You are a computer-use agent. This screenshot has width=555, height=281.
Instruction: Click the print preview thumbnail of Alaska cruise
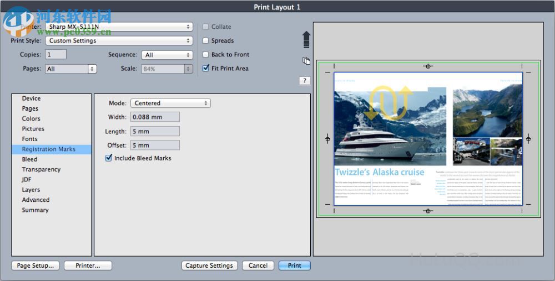click(428, 138)
